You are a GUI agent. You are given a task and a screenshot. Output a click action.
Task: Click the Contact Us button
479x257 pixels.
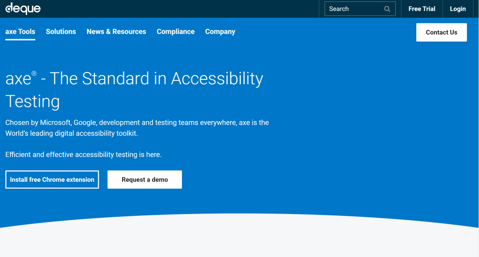pos(442,32)
